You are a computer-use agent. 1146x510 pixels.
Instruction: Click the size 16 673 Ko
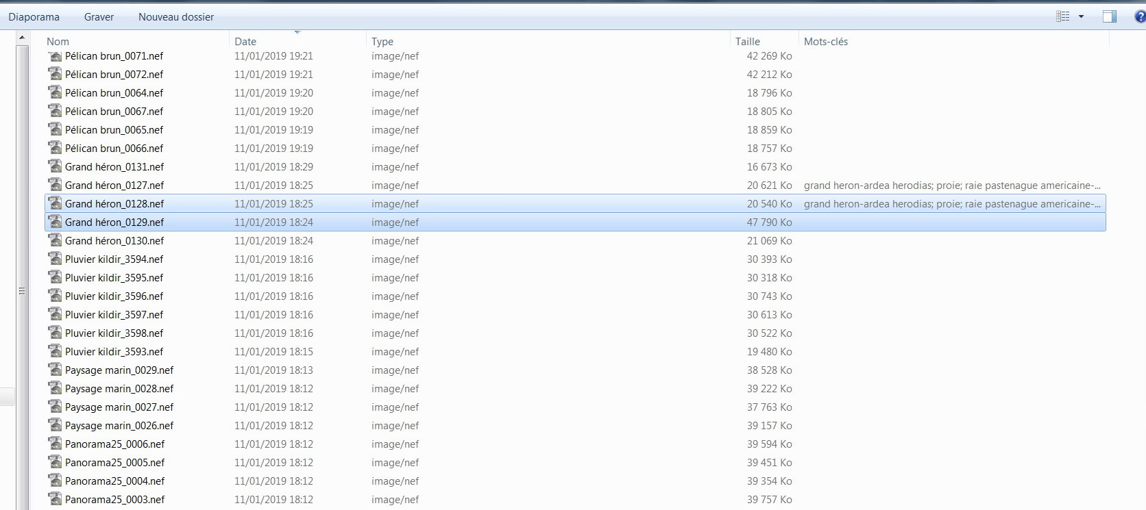769,166
